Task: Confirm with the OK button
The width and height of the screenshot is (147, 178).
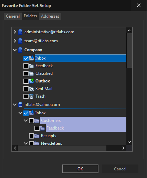Action: tap(80, 169)
